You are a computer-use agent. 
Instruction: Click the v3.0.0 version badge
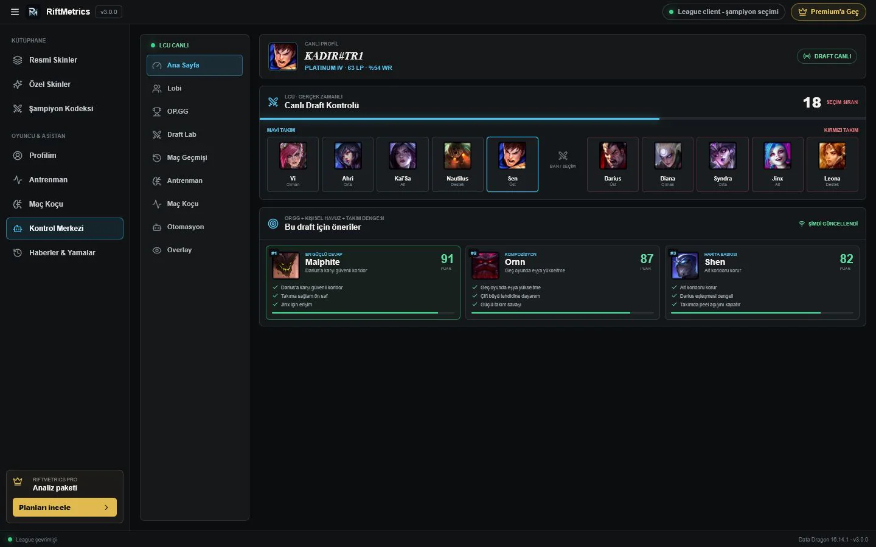(109, 12)
